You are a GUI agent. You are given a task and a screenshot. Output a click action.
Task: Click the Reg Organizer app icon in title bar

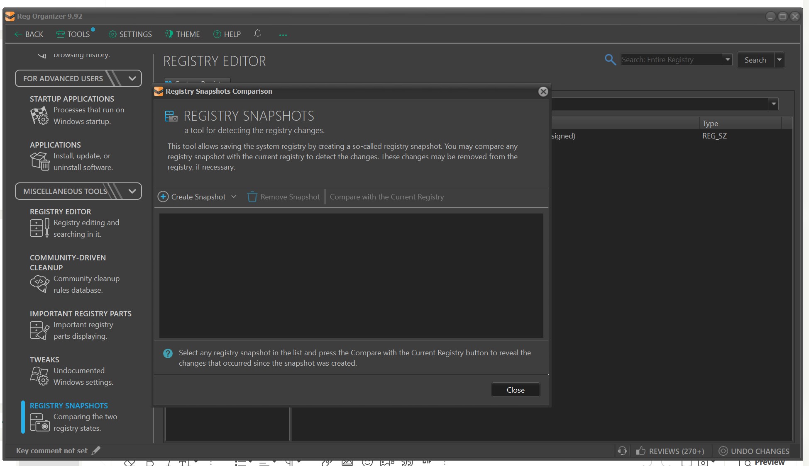(10, 16)
